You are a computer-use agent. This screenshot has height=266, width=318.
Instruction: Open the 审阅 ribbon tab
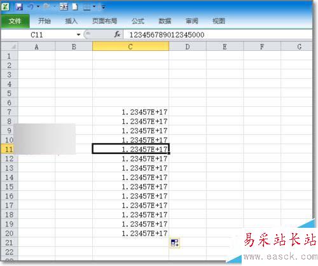[x=192, y=21]
